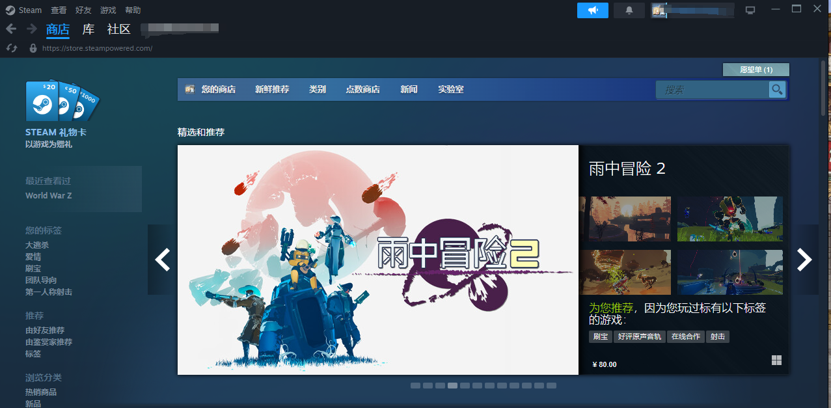Click the 雨中冒险 2 title text
831x408 pixels.
[x=627, y=169]
